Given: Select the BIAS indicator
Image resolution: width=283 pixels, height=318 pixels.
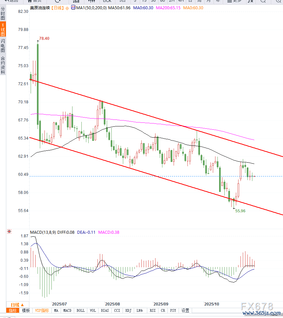Looking at the screenshot, I should [105, 310].
